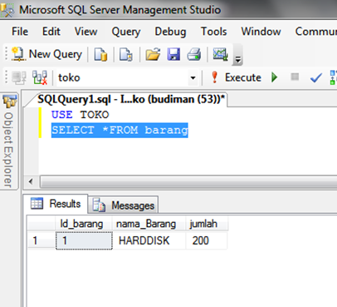Click the Execute button

(x=236, y=77)
